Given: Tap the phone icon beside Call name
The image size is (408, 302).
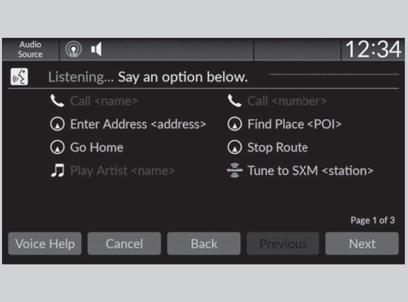Looking at the screenshot, I should (58, 101).
